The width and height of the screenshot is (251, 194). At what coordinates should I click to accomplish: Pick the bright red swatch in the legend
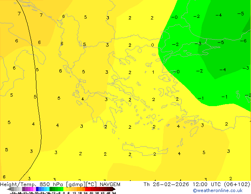(86, 189)
